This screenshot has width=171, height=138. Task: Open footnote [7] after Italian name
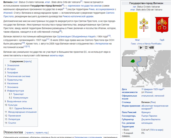coord(81,1)
